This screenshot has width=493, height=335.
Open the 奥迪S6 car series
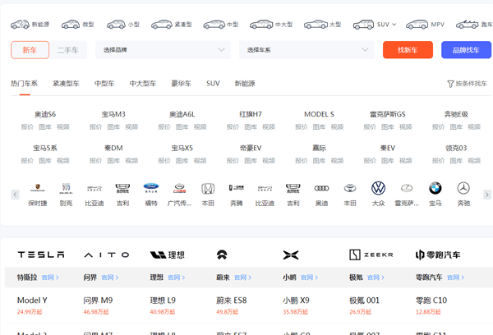[45, 114]
